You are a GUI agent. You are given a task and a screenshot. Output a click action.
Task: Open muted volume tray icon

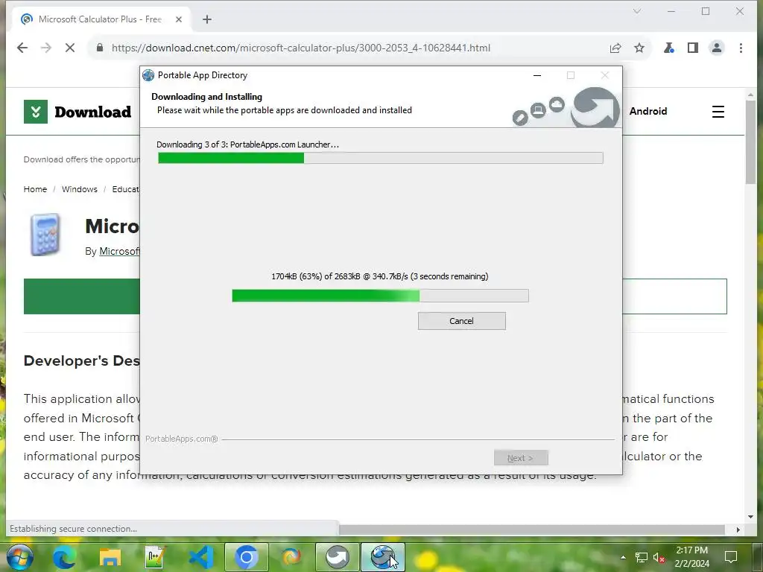point(659,557)
